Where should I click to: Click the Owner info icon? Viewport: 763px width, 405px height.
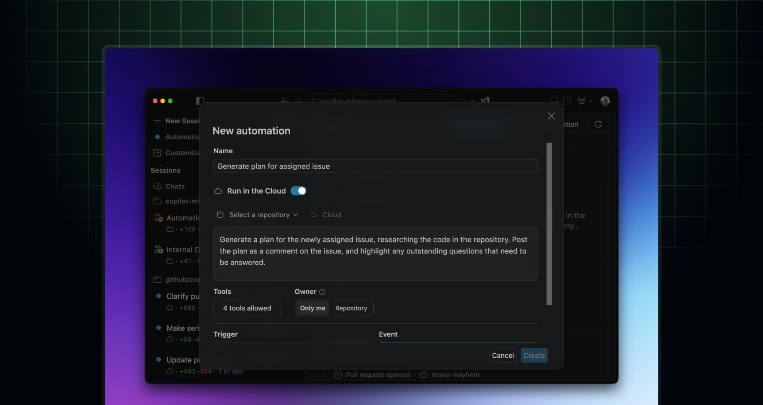point(322,292)
